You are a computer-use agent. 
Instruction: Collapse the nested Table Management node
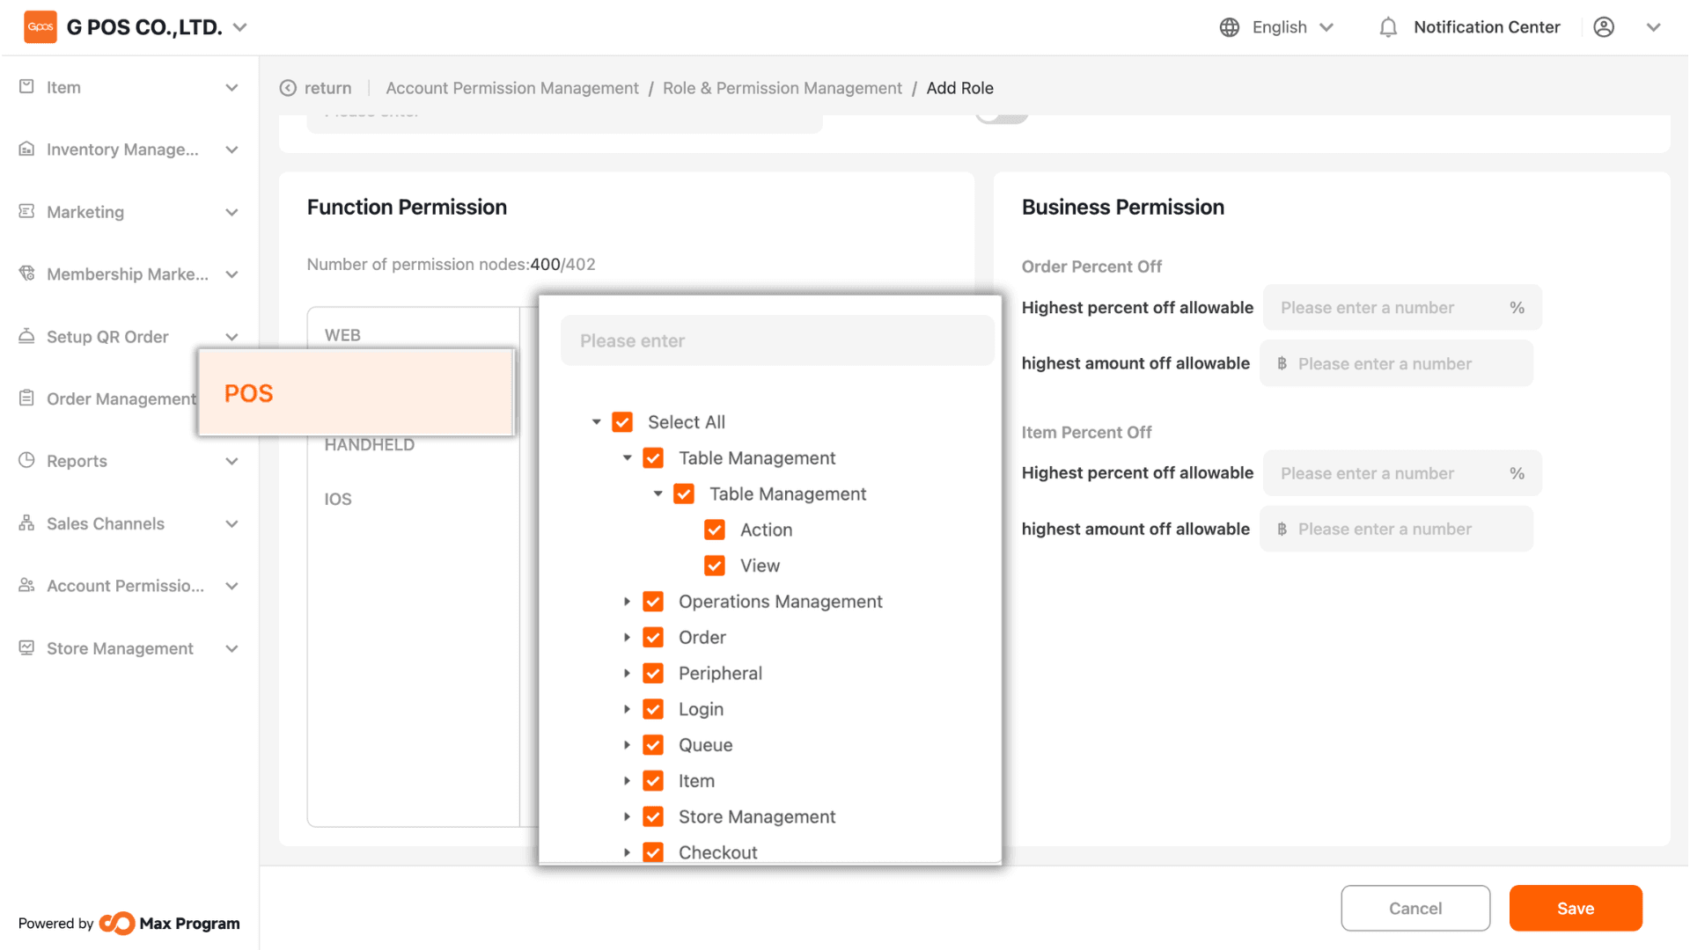click(658, 494)
